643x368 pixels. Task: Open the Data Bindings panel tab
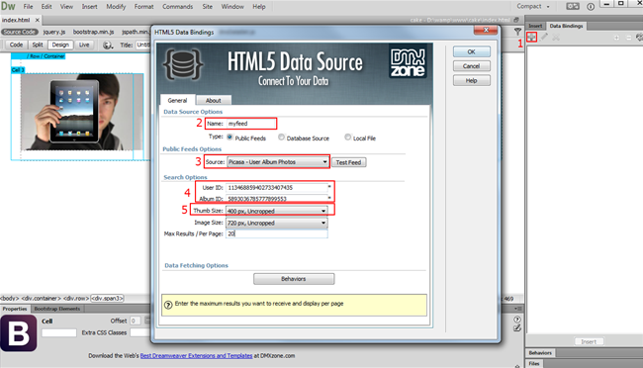point(566,26)
